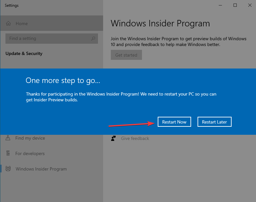Select Windows Insider Program in sidebar
This screenshot has width=256, height=202.
(x=52, y=169)
